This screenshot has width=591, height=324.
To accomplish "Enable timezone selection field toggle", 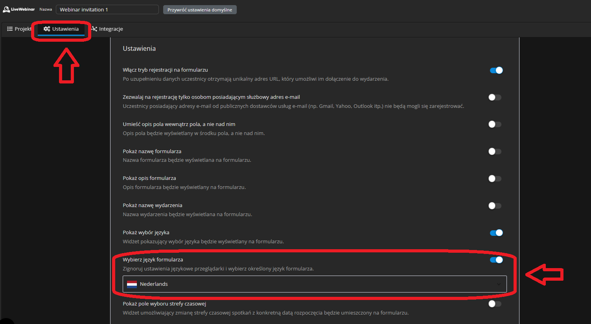I will point(495,304).
